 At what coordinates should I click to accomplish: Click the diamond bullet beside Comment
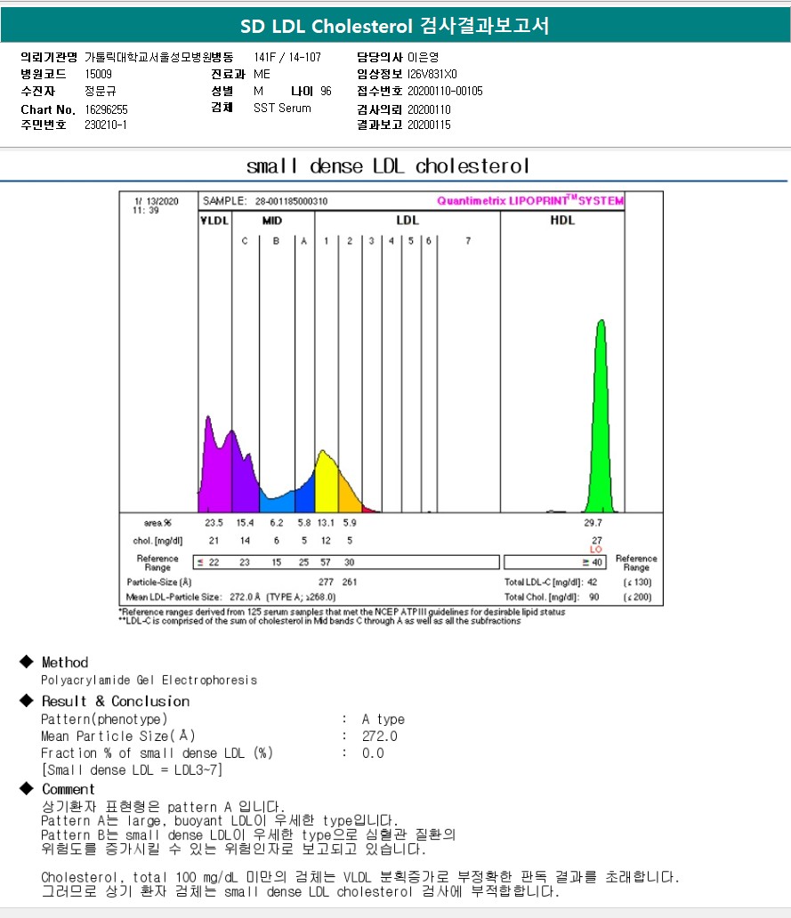coord(26,789)
